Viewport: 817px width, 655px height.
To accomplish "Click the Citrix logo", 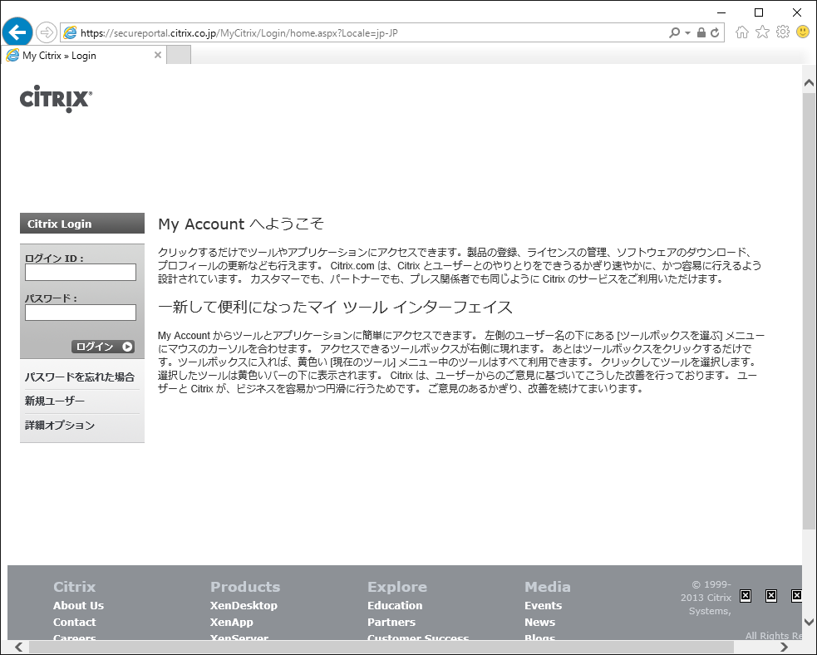I will coord(56,100).
